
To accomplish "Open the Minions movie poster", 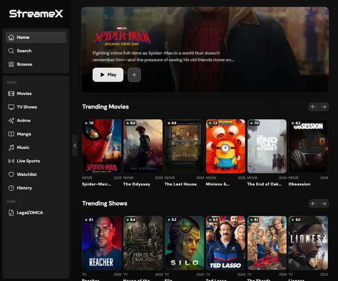I will click(225, 146).
